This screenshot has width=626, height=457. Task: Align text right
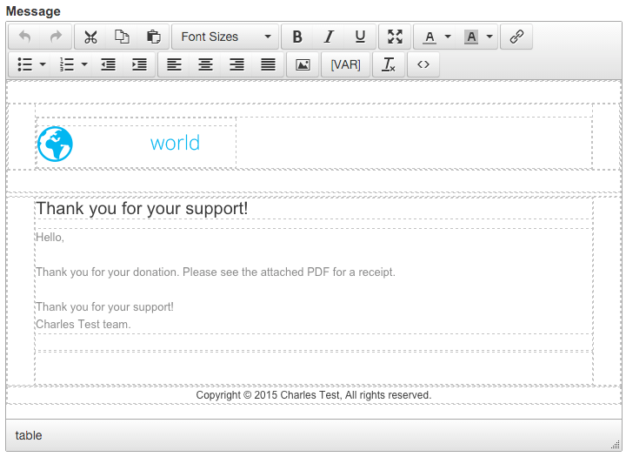click(x=236, y=64)
